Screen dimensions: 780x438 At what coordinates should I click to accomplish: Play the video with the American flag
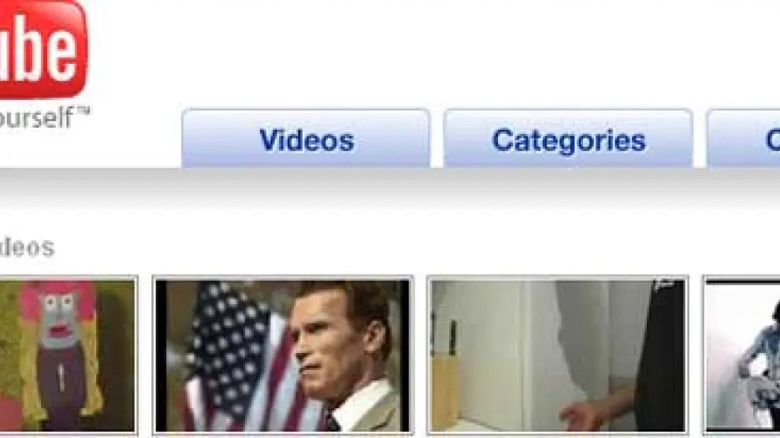pyautogui.click(x=283, y=355)
